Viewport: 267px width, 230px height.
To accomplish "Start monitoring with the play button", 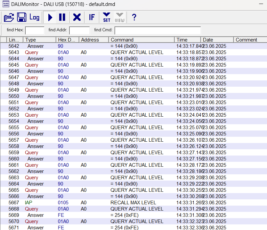I will click(x=50, y=17).
